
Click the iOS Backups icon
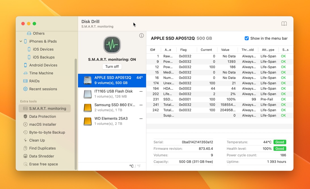(x=29, y=57)
